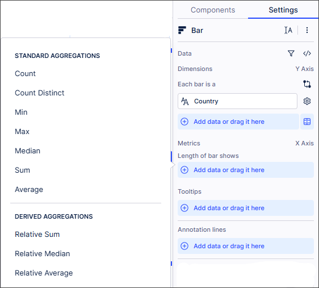The image size is (319, 288).
Task: Choose Count aggregation
Action: tap(25, 73)
